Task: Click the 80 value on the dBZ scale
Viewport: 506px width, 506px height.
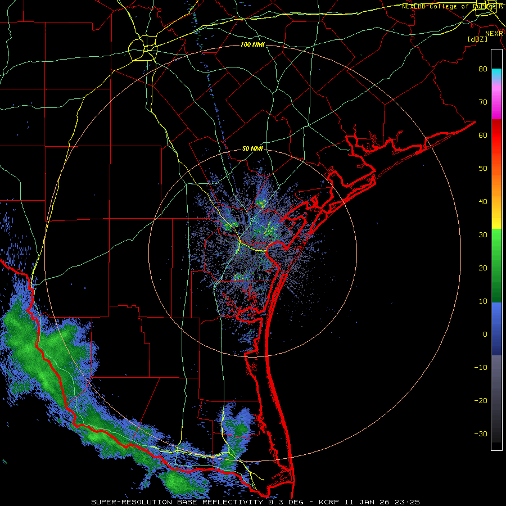Action: (x=483, y=69)
